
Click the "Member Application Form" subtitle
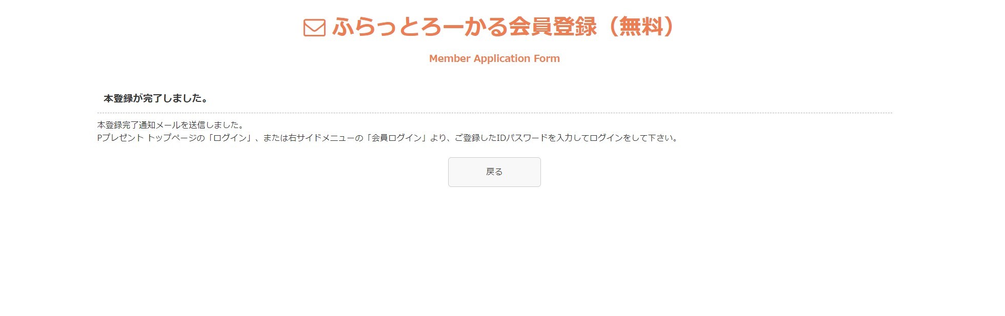coord(494,58)
